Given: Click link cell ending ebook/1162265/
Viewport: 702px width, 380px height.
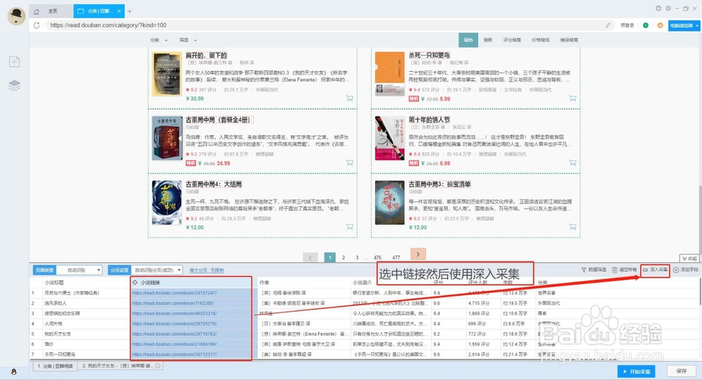Looking at the screenshot, I should coord(173,303).
